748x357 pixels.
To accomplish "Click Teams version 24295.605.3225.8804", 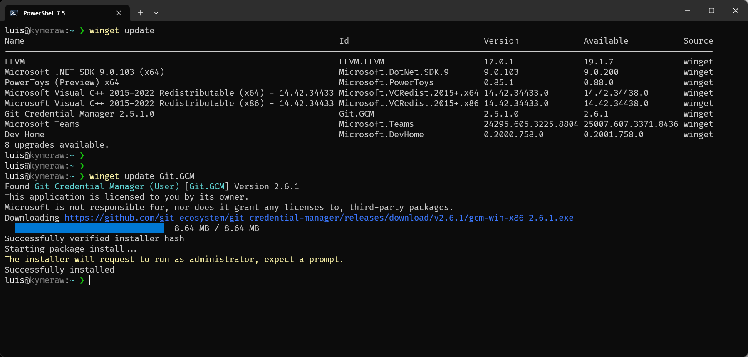I will click(x=531, y=124).
